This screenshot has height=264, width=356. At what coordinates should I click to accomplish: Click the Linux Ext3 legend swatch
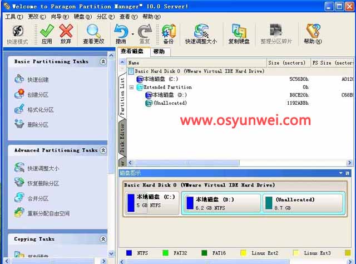(x=296, y=253)
